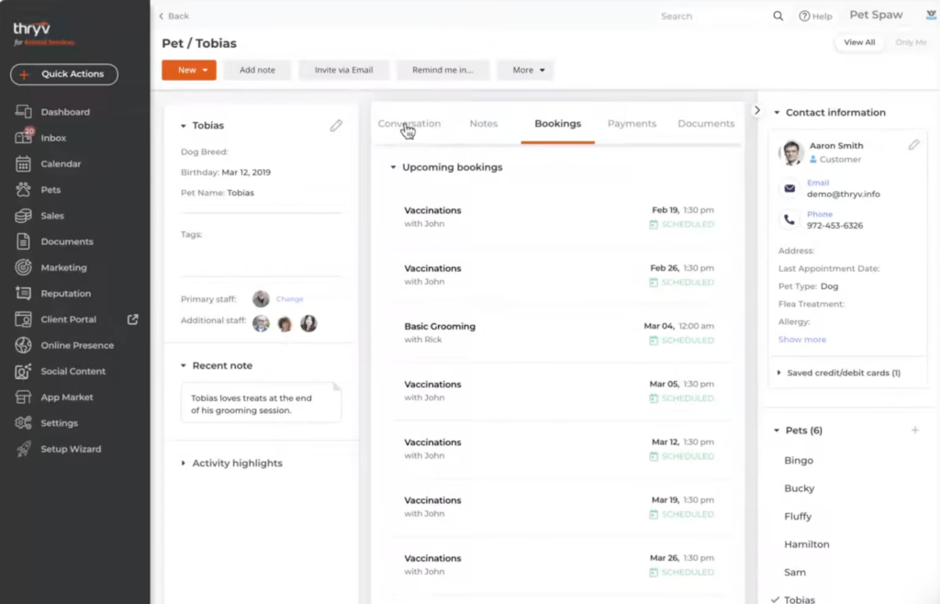Click Show more in Contact information
Screen dimensions: 940x604
point(802,340)
